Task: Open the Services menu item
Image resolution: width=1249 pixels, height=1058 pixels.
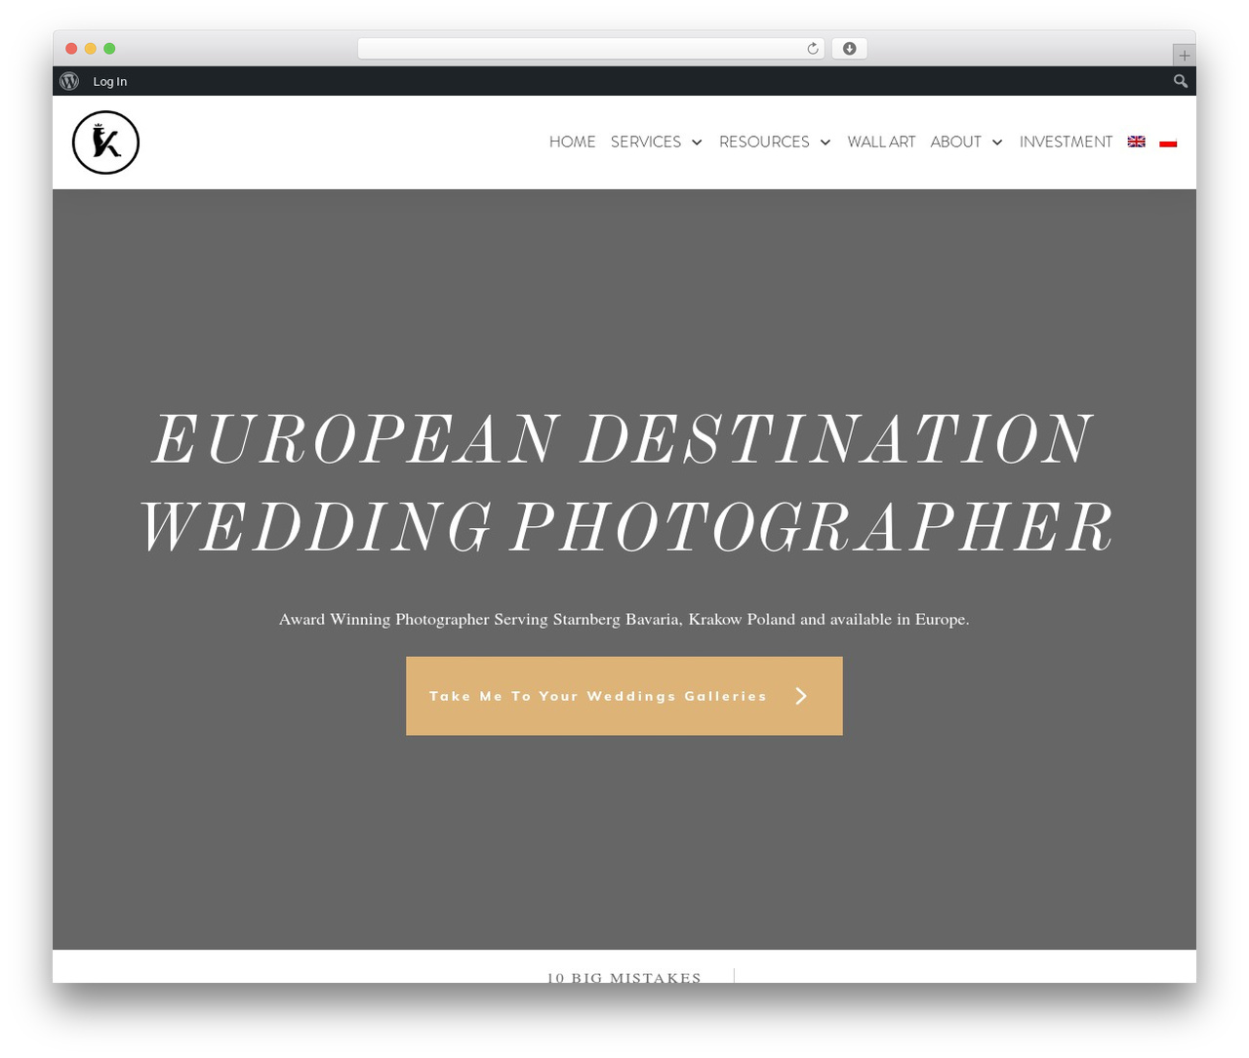Action: (646, 142)
